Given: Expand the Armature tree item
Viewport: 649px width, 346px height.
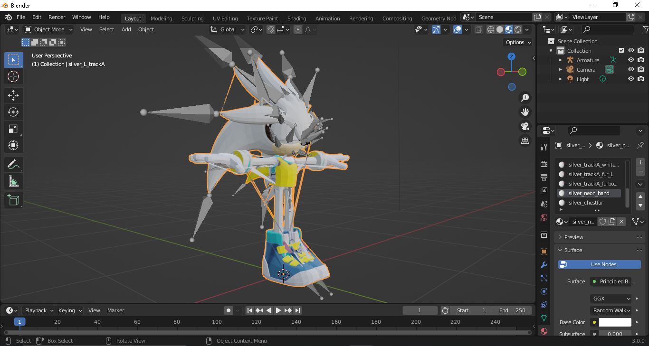Looking at the screenshot, I should [561, 60].
